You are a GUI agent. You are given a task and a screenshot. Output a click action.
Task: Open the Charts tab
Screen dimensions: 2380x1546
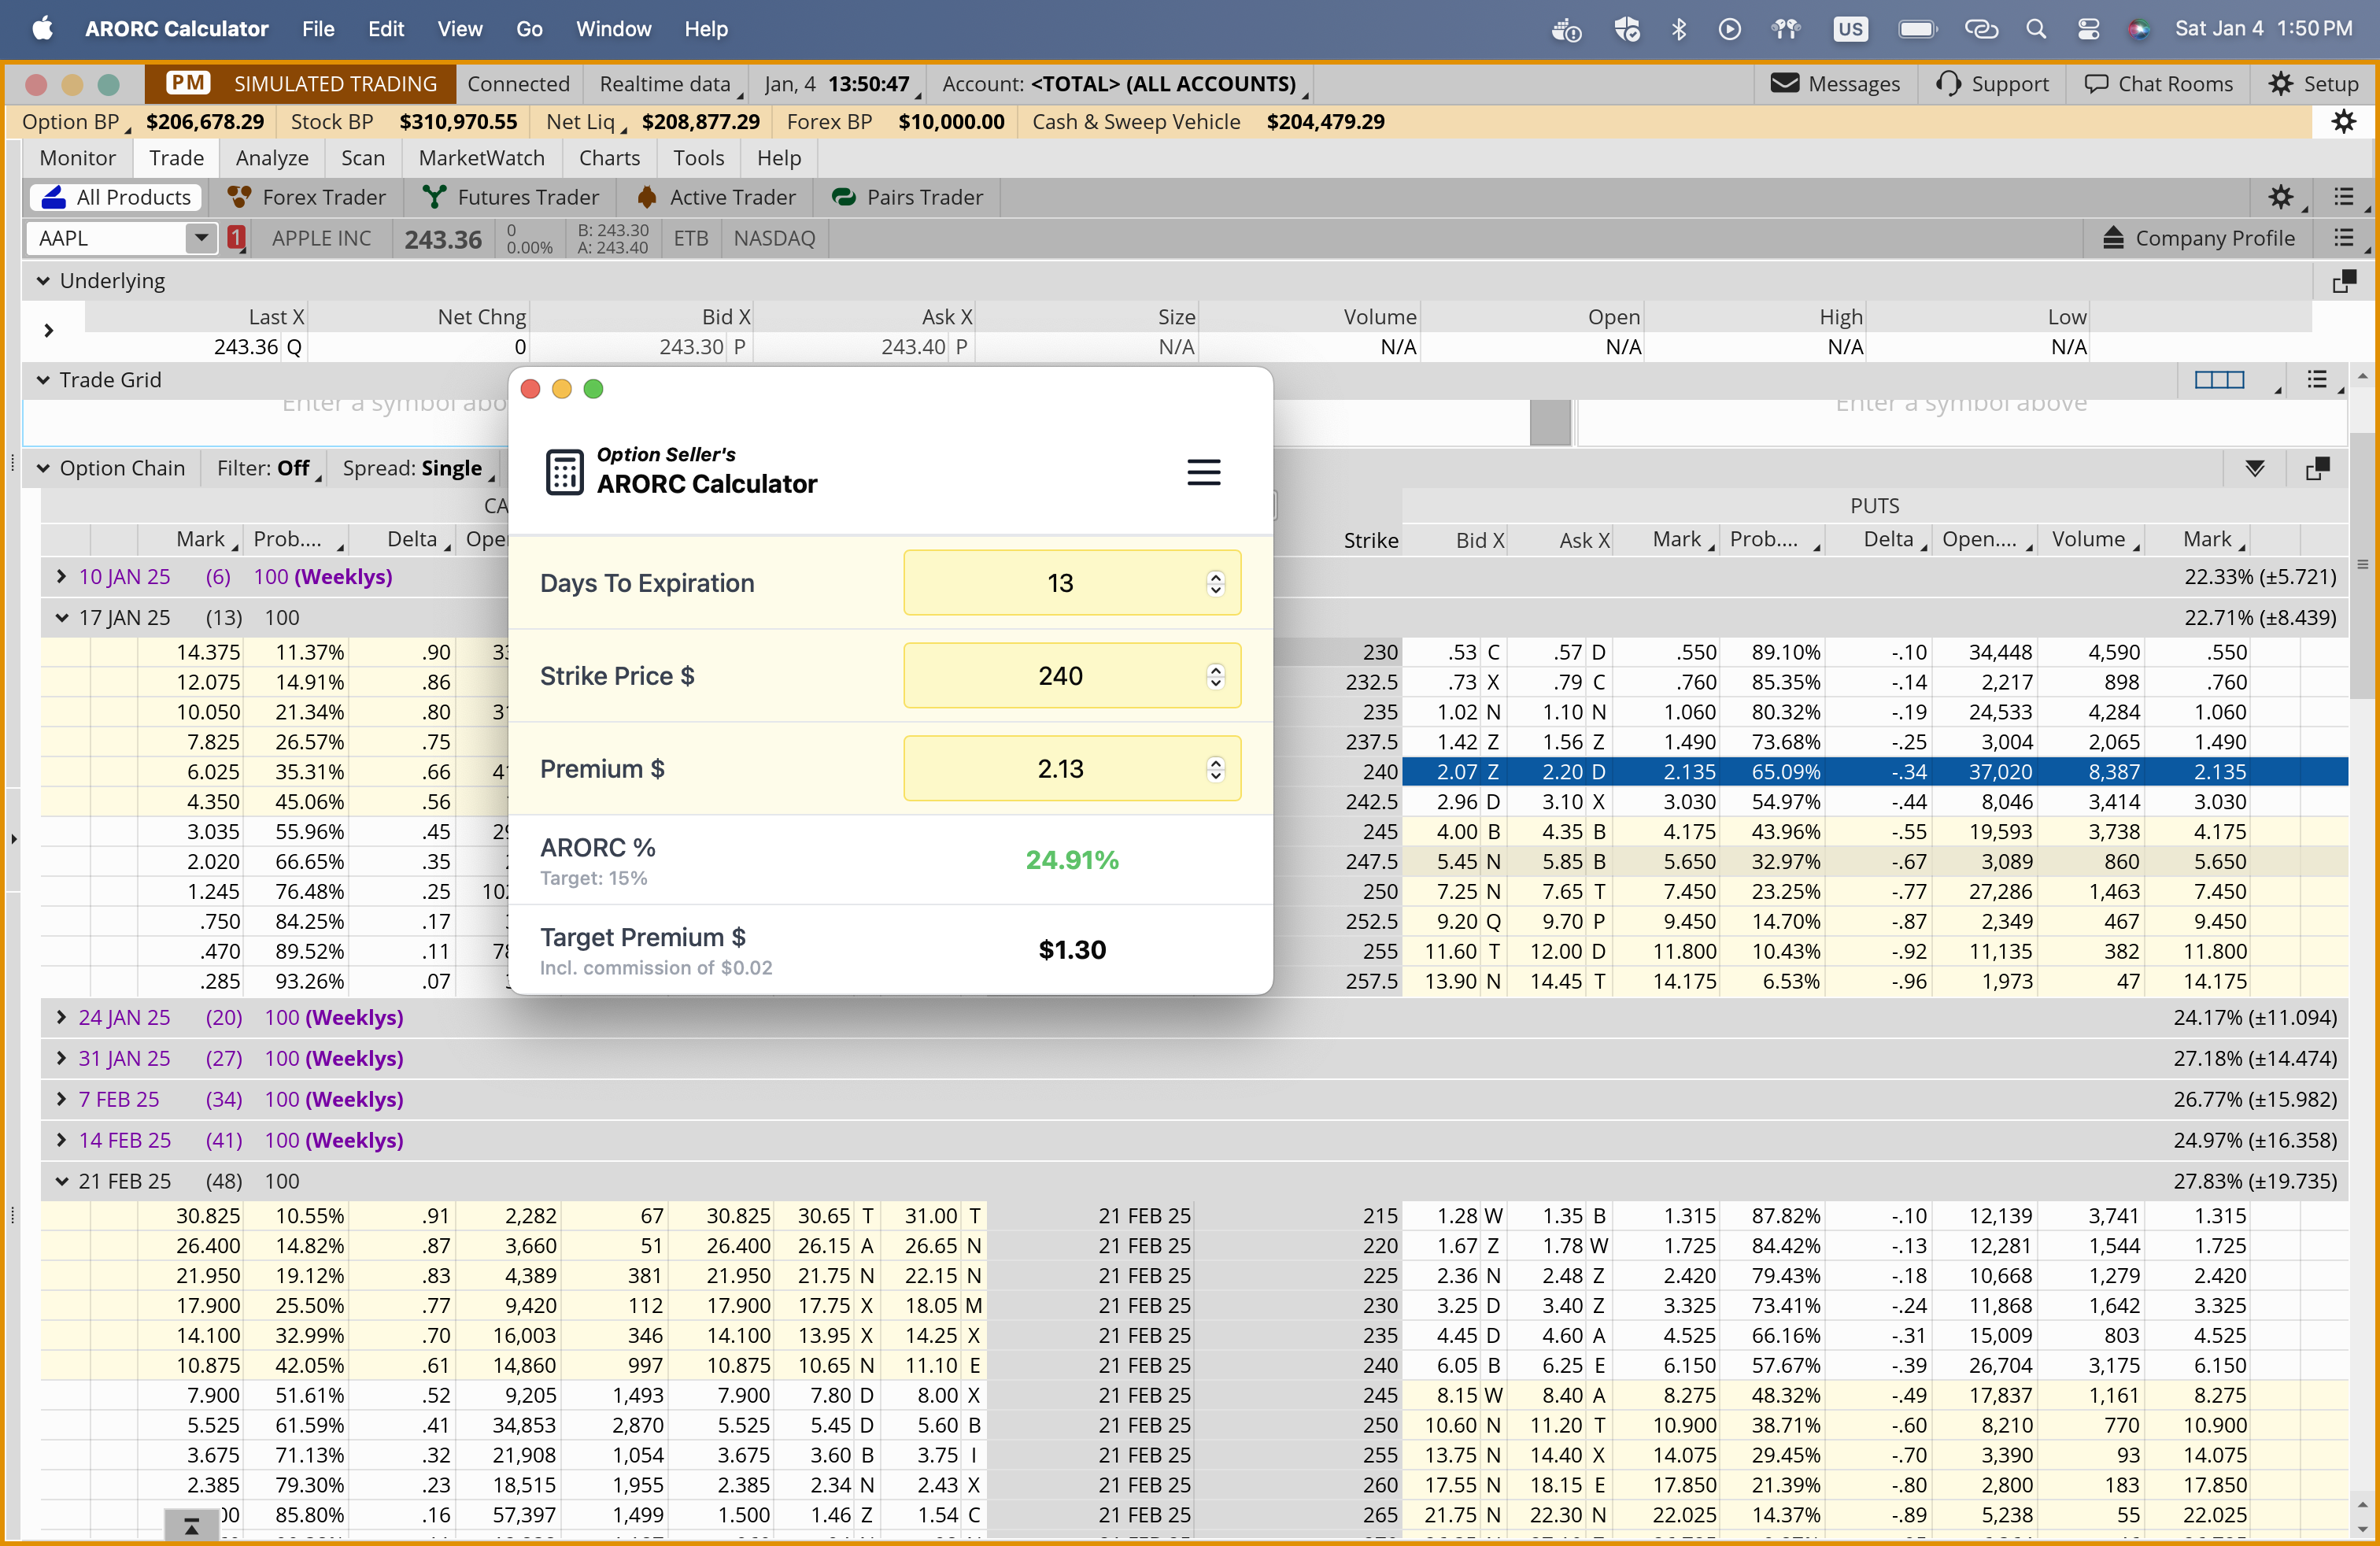coord(609,158)
